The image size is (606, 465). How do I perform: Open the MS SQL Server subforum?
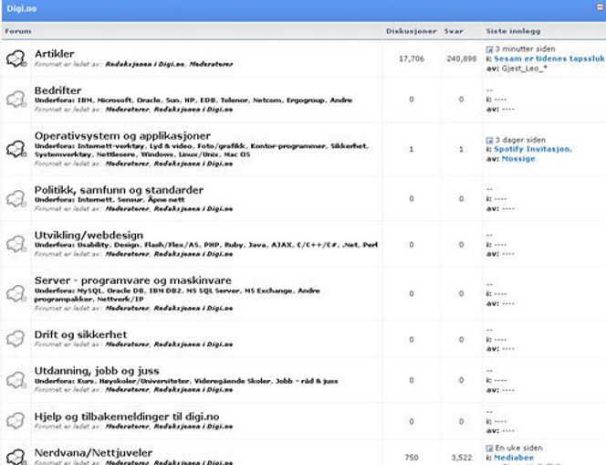tap(213, 291)
